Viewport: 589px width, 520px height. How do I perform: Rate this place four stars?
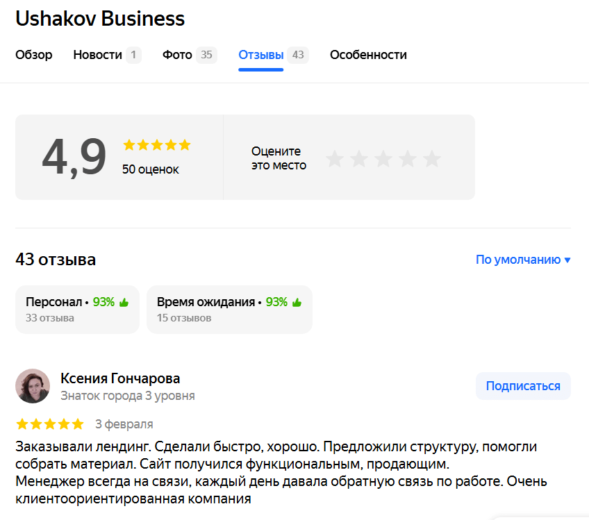coord(408,158)
